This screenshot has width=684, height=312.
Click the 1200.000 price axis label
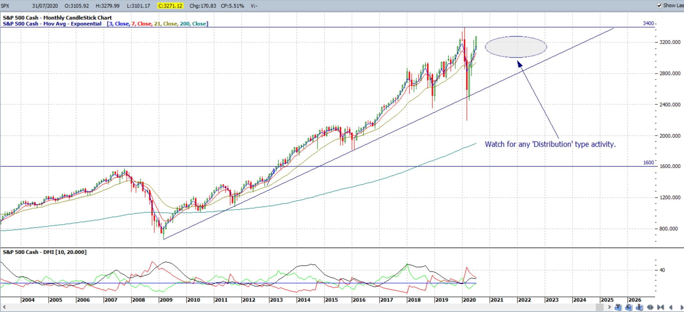pos(670,197)
